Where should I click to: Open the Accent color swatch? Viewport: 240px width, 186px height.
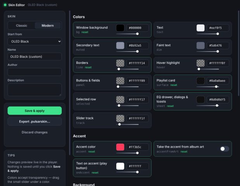[x=120, y=147]
